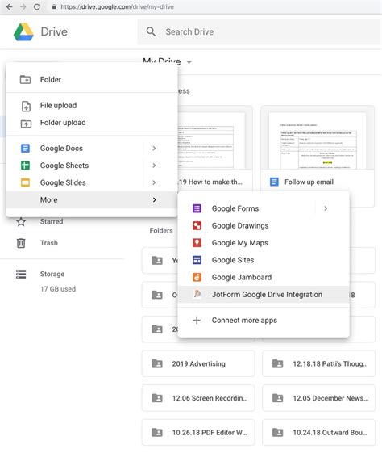
Task: Click the purple Google Forms icon
Action: pyautogui.click(x=197, y=208)
